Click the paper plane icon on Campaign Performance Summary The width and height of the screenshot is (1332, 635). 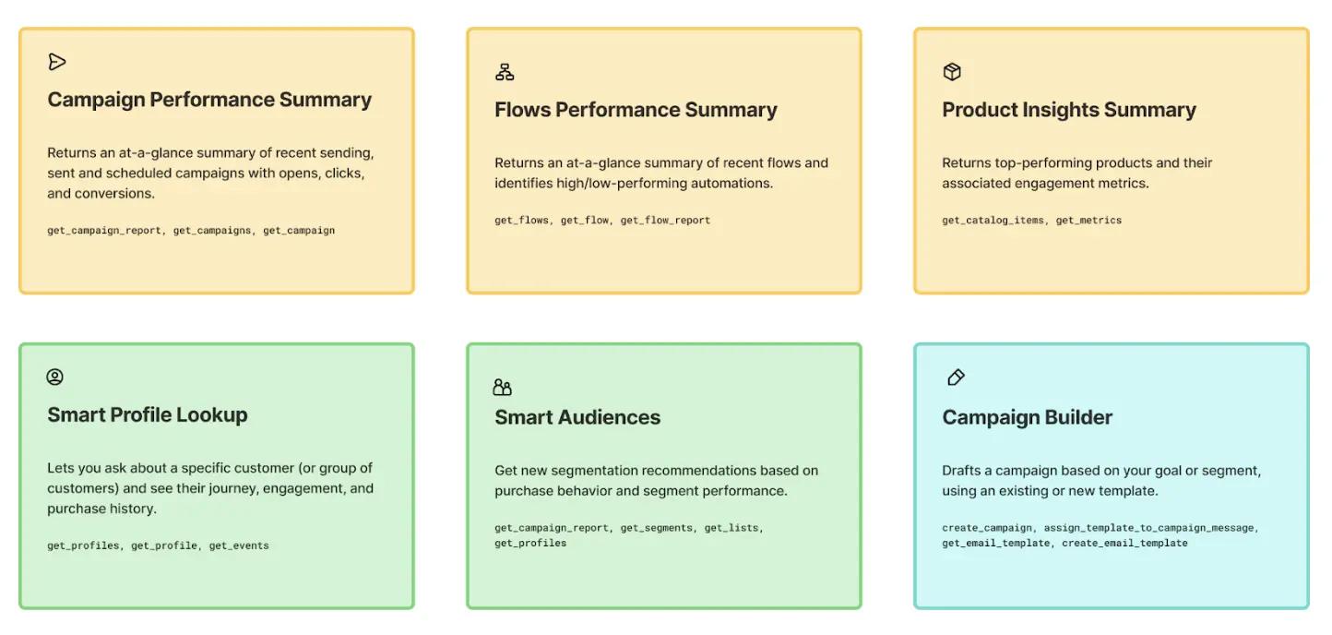click(x=57, y=62)
